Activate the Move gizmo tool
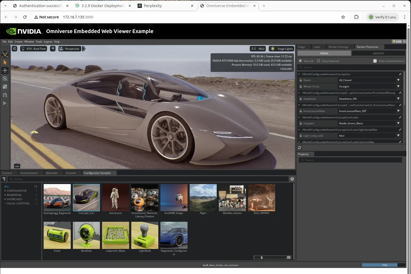Image resolution: width=411 pixels, height=274 pixels. [5, 70]
